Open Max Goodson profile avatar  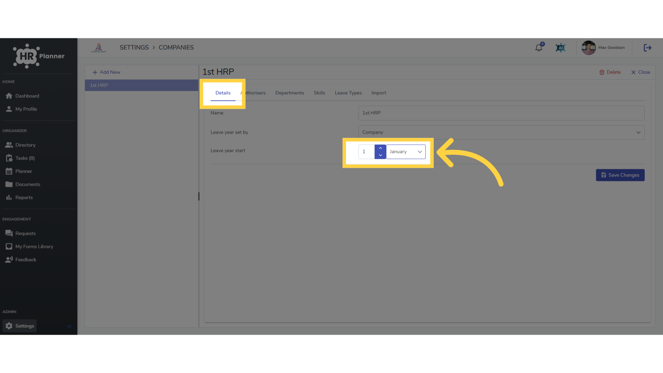click(x=588, y=48)
